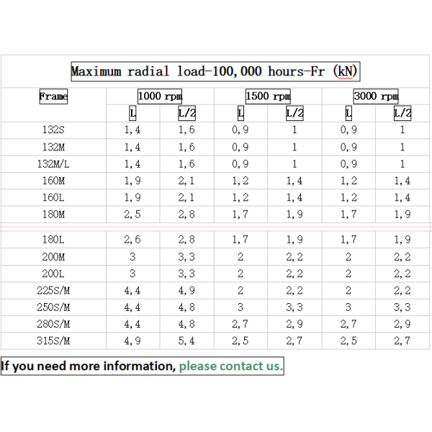Select 160M 1500 rpm L/2 value '1,4'
Screen dimensions: 432x432
click(x=294, y=181)
